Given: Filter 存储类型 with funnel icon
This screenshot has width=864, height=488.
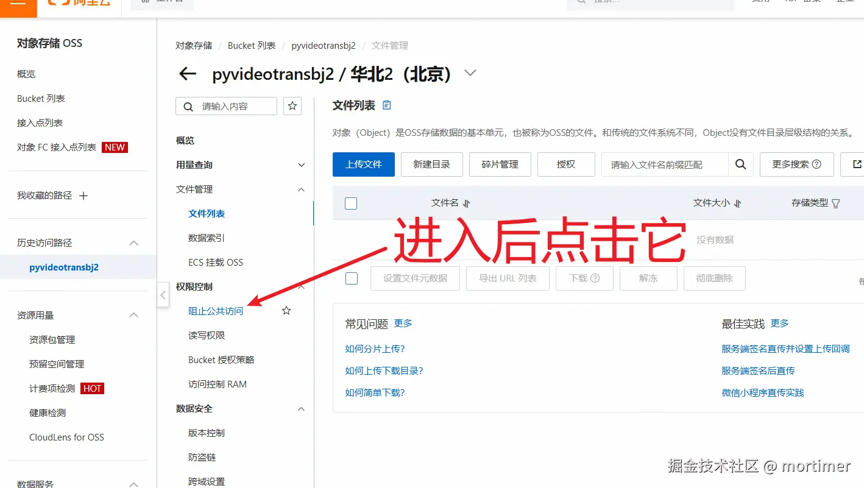Looking at the screenshot, I should 836,203.
